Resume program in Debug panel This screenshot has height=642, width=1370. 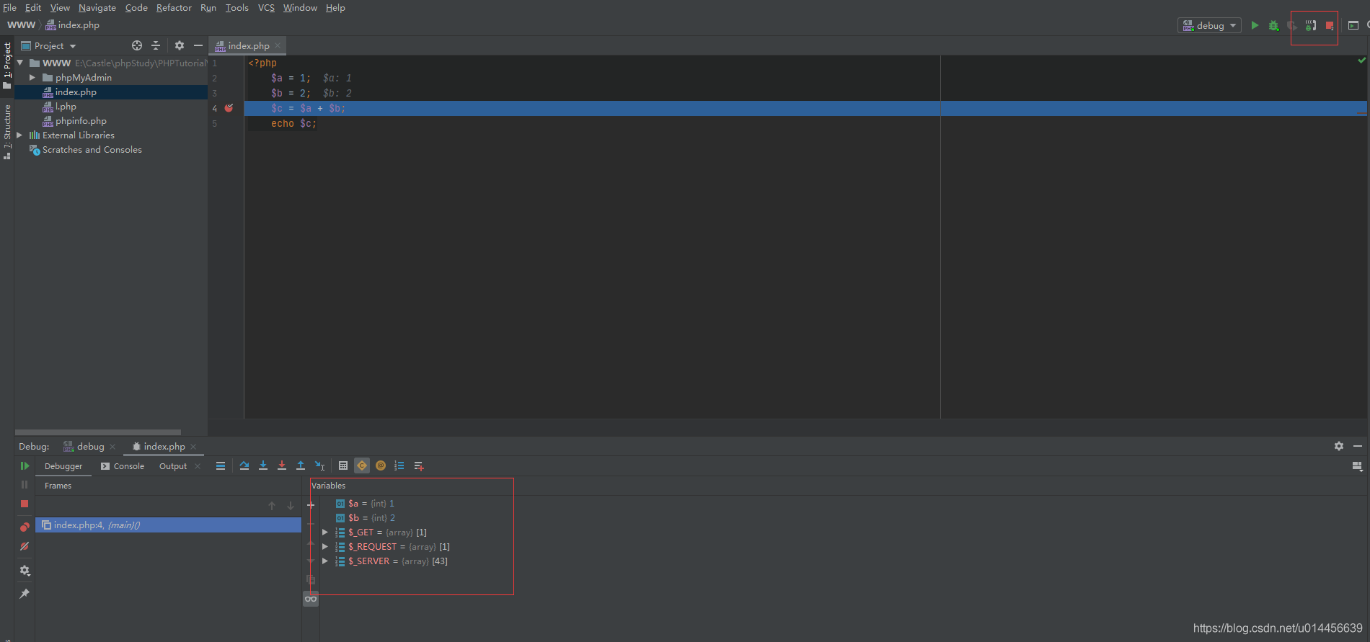25,466
